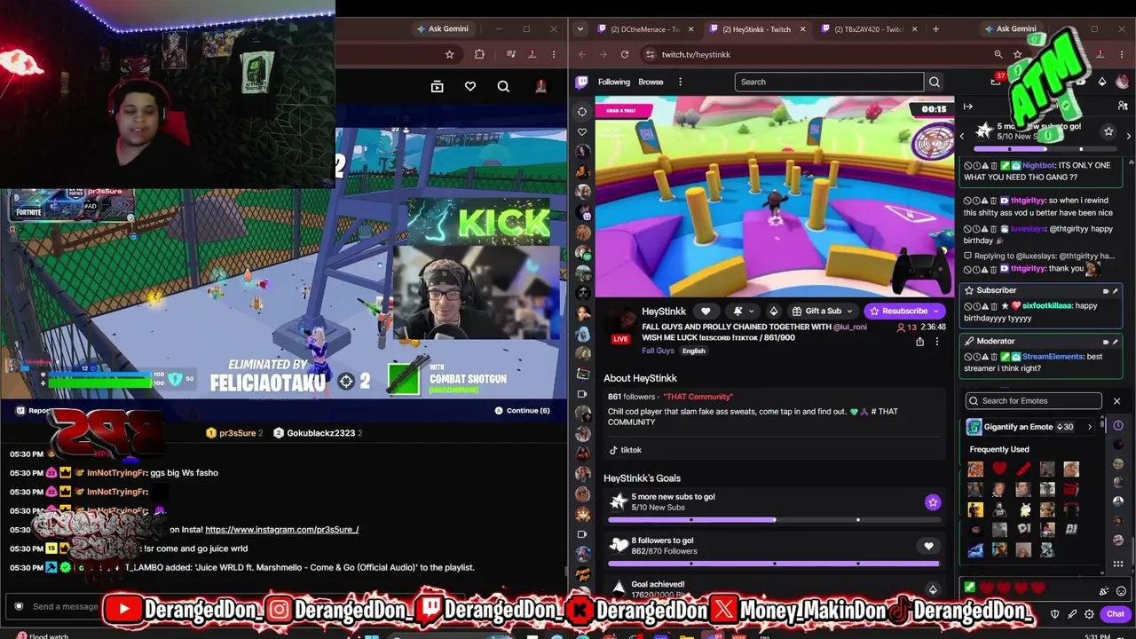Click the star button on the new subs goal
This screenshot has width=1136, height=639.
pos(933,502)
